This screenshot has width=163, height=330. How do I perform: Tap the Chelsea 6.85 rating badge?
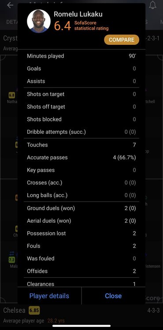click(34, 310)
